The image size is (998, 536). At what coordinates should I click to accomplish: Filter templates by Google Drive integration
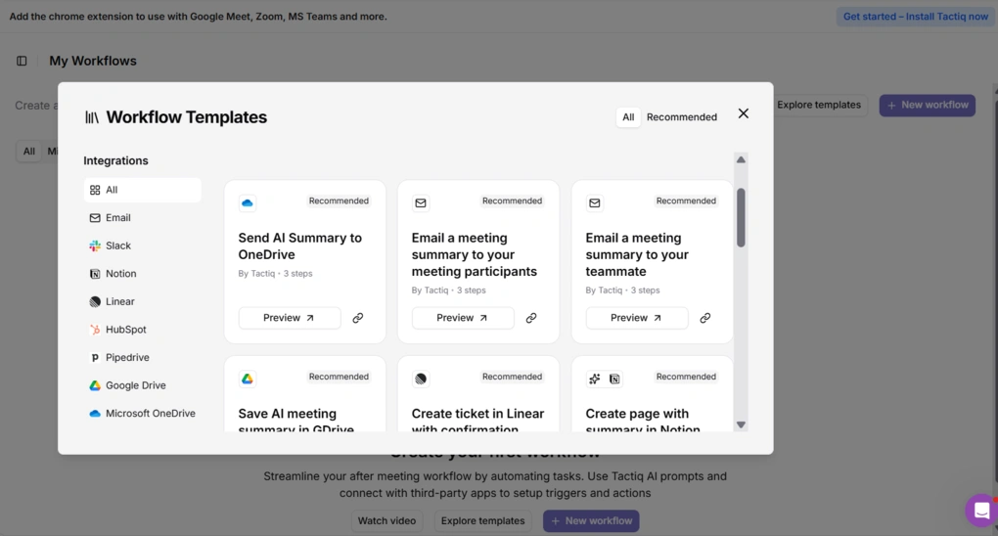point(143,385)
